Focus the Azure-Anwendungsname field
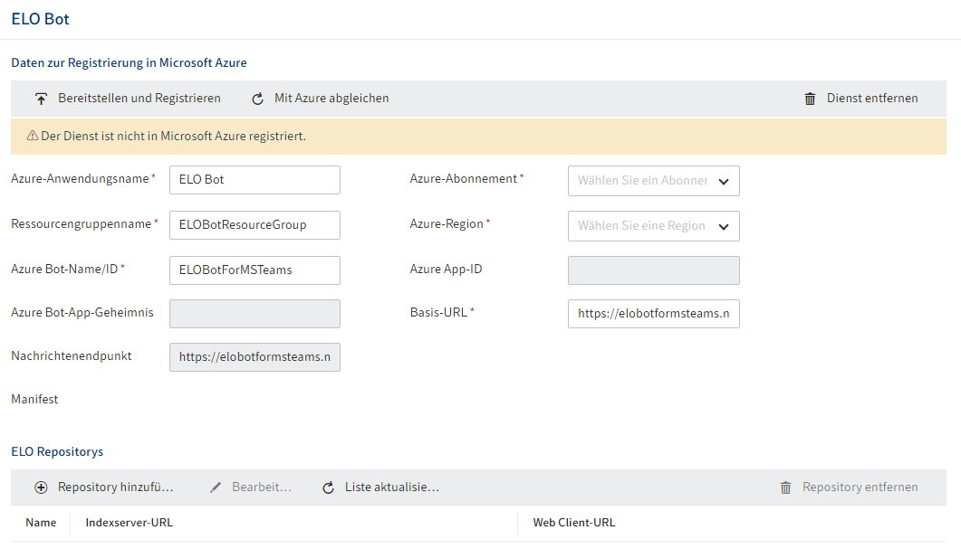This screenshot has width=961, height=549. point(255,180)
